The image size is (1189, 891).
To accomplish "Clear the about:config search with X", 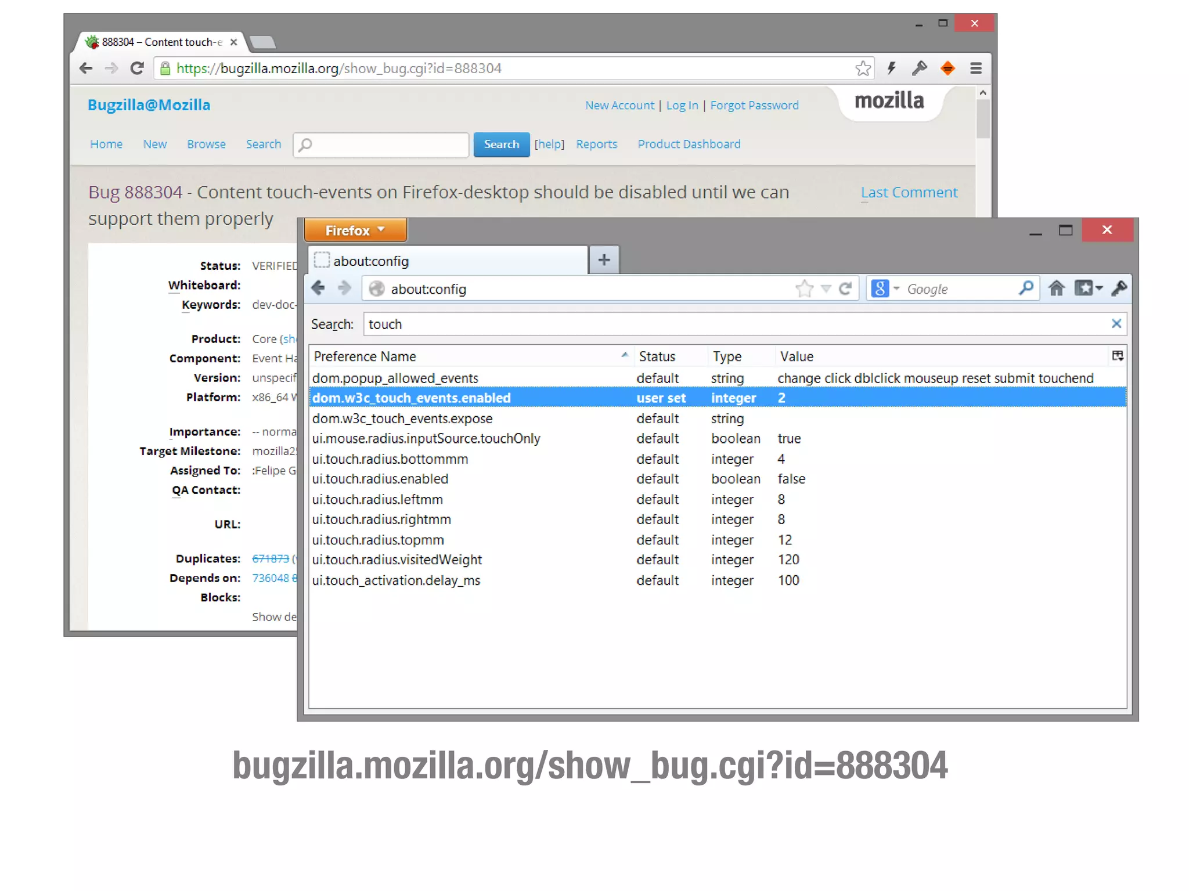I will pos(1116,323).
